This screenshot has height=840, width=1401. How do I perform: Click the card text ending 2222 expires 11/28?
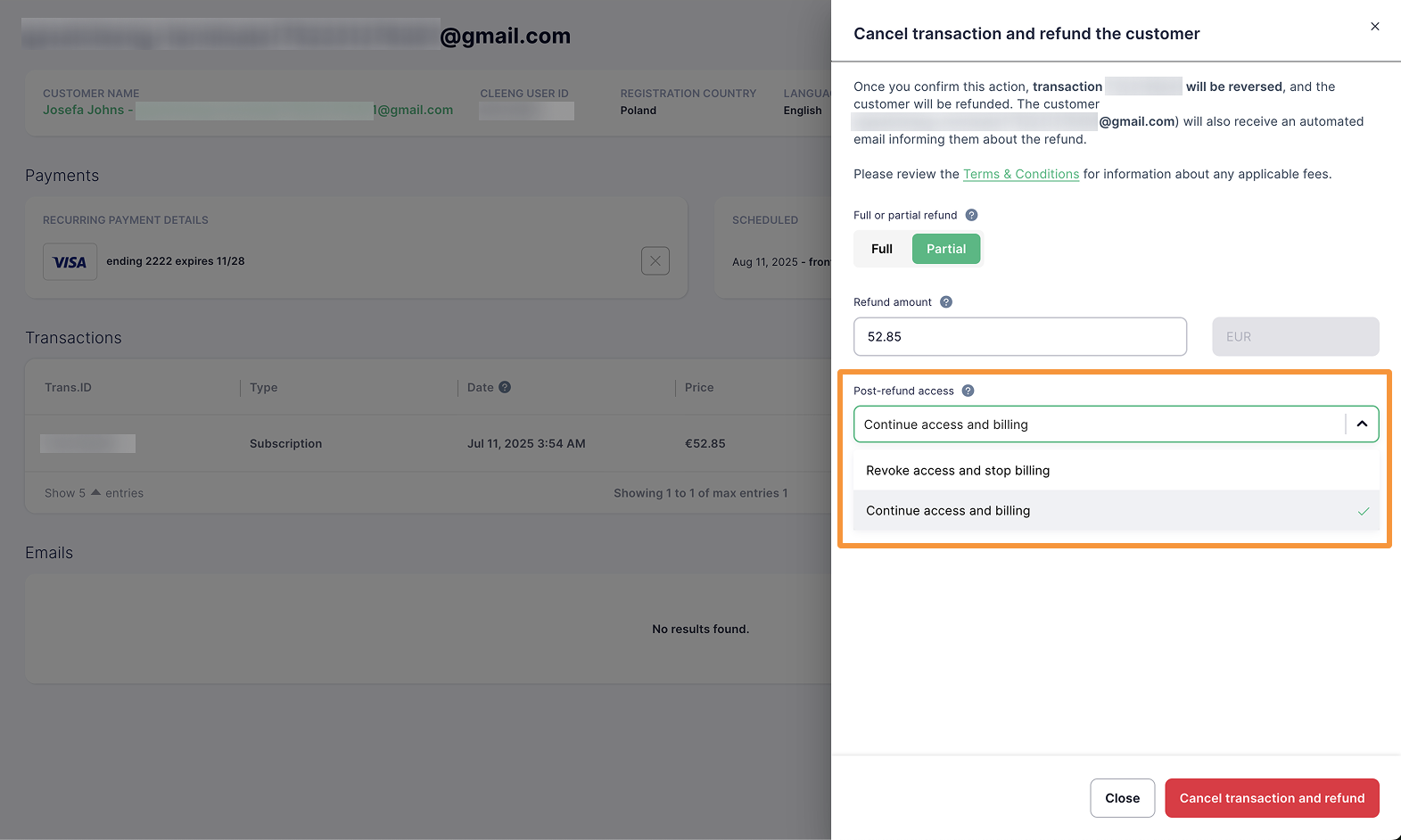click(175, 261)
